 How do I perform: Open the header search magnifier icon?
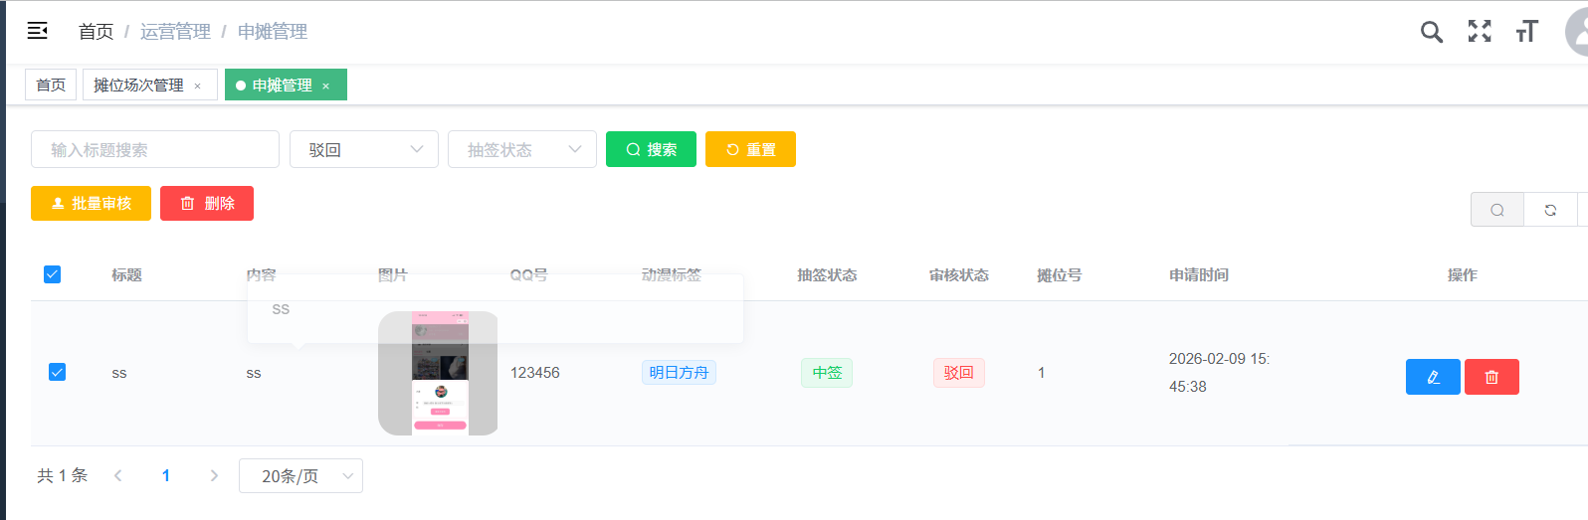pyautogui.click(x=1431, y=32)
